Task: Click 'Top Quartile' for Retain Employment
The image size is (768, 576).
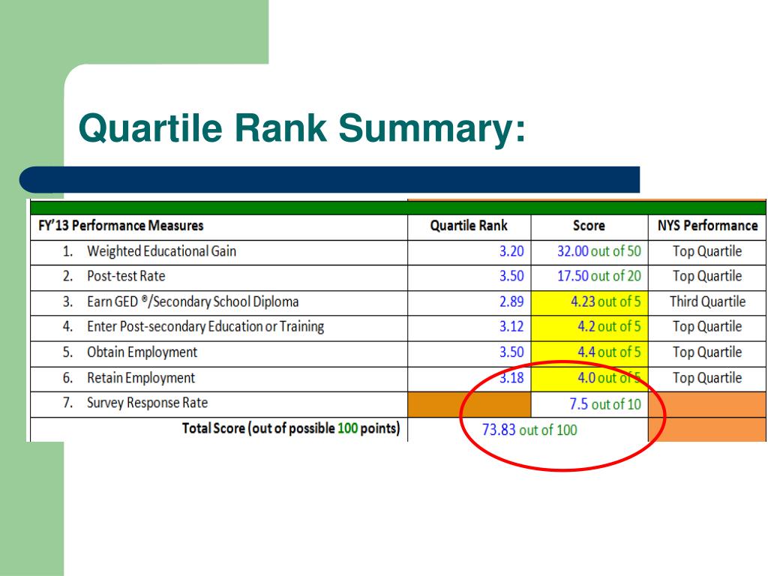Action: pos(707,378)
